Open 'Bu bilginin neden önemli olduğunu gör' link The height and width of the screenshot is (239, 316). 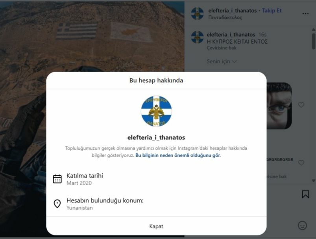(178, 155)
